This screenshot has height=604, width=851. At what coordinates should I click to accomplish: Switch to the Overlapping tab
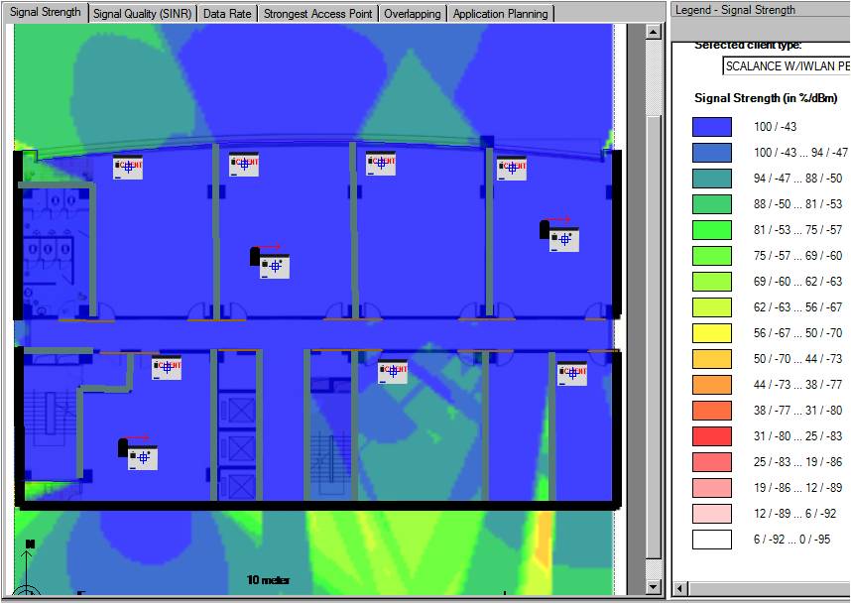click(x=413, y=14)
